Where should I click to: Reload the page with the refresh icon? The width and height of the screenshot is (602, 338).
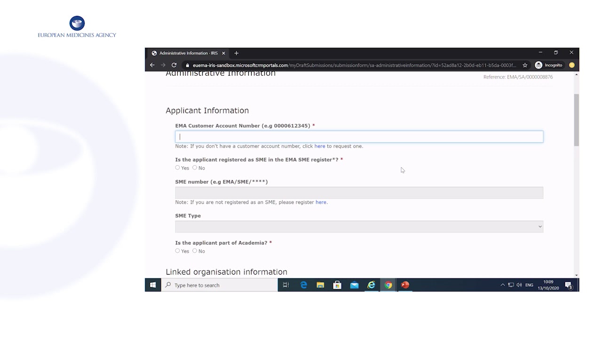[174, 65]
